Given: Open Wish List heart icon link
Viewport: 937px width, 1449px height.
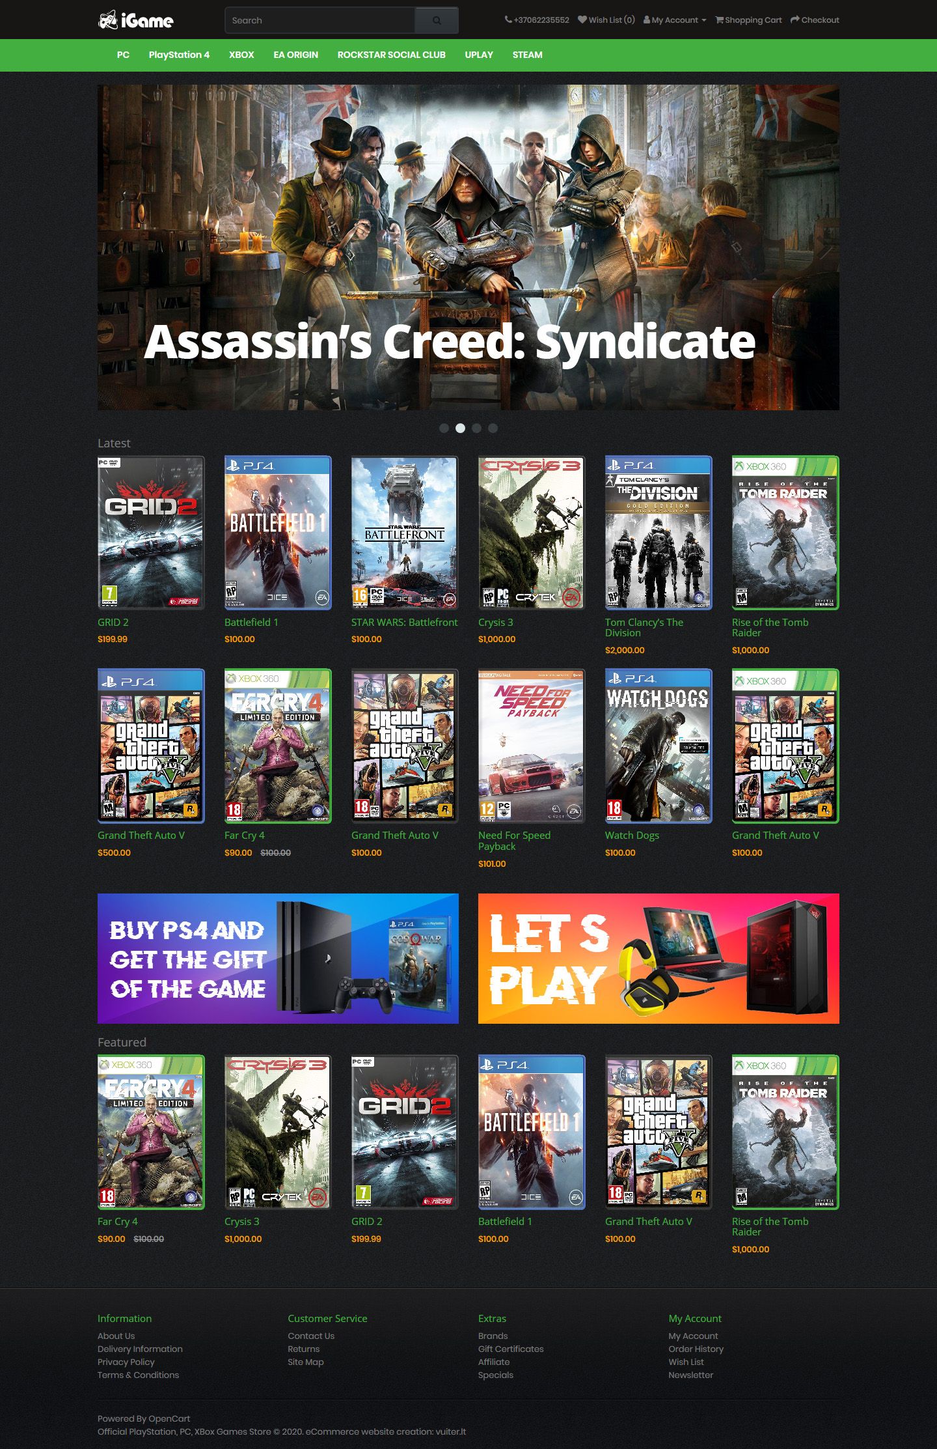Looking at the screenshot, I should click(606, 20).
